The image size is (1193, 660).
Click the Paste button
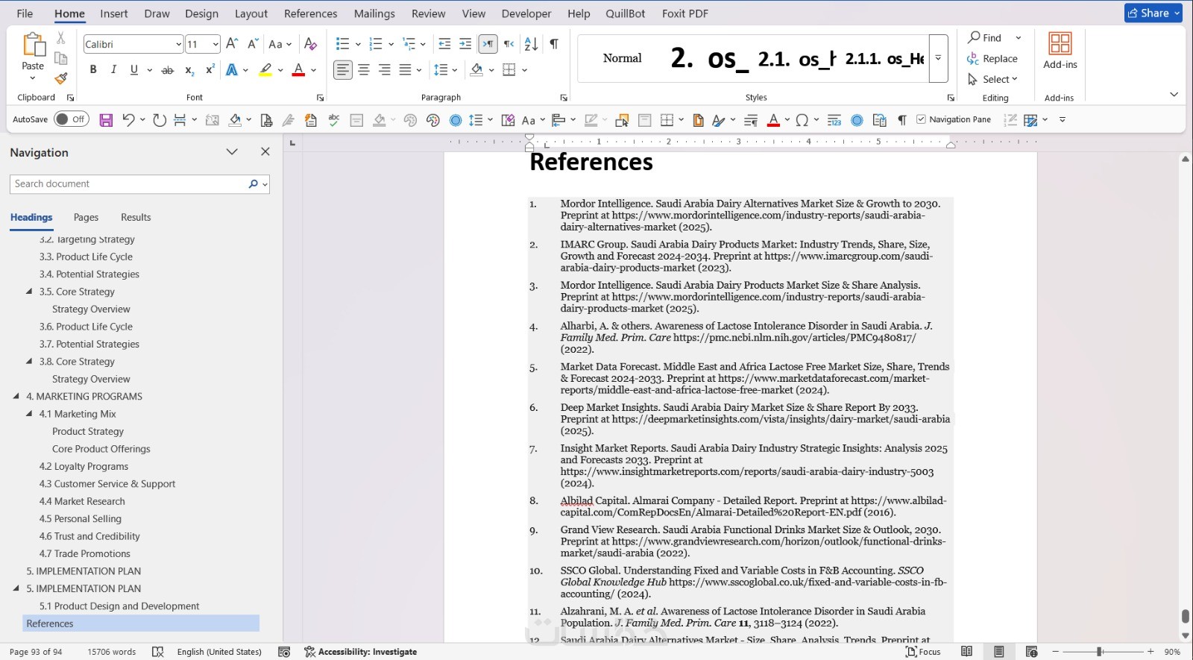pos(33,56)
